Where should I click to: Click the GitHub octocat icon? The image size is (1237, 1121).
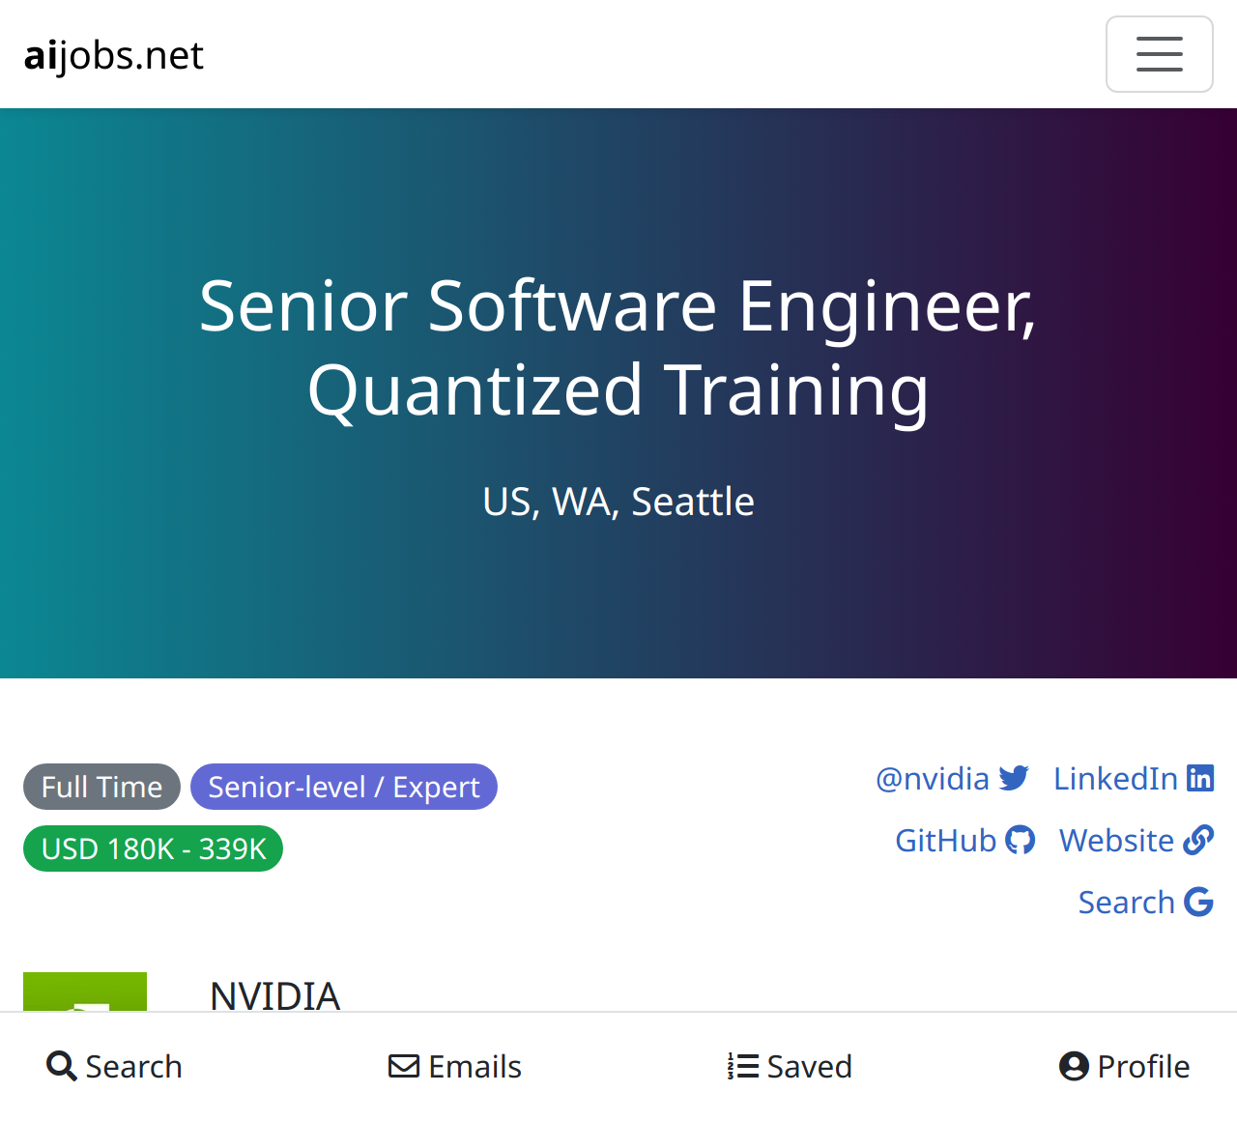pyautogui.click(x=1020, y=841)
